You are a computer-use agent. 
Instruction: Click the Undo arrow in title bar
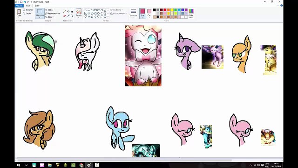[25, 2]
